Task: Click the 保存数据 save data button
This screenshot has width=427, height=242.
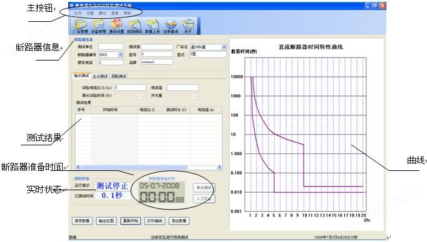Action: pos(82,221)
